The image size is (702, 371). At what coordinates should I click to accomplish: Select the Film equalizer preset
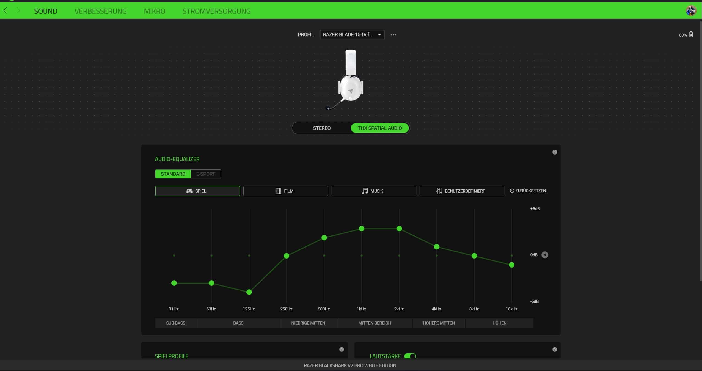tap(285, 191)
